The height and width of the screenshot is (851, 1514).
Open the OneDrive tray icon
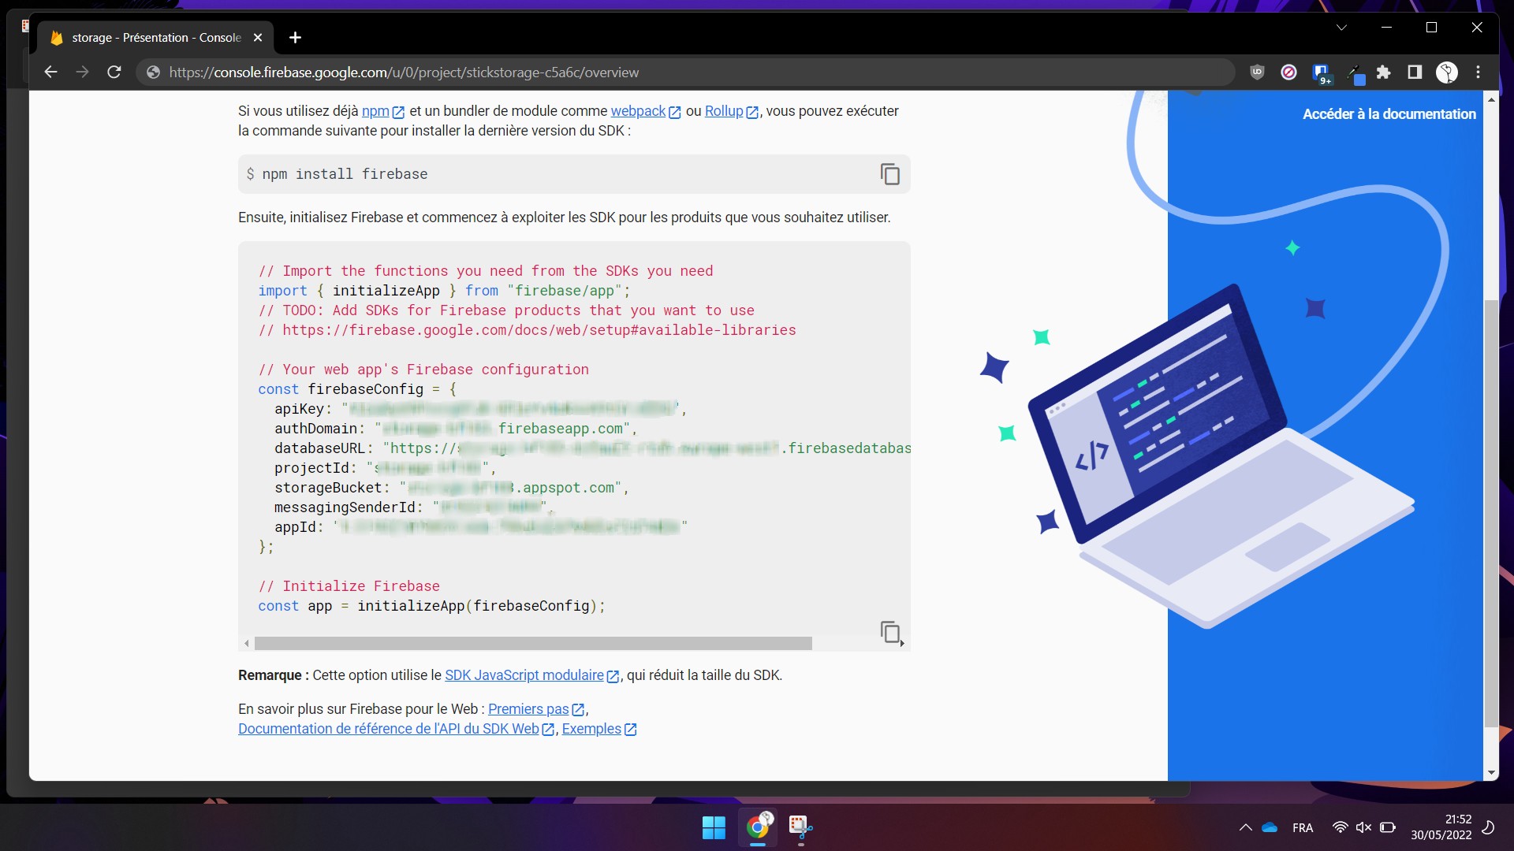(1270, 827)
